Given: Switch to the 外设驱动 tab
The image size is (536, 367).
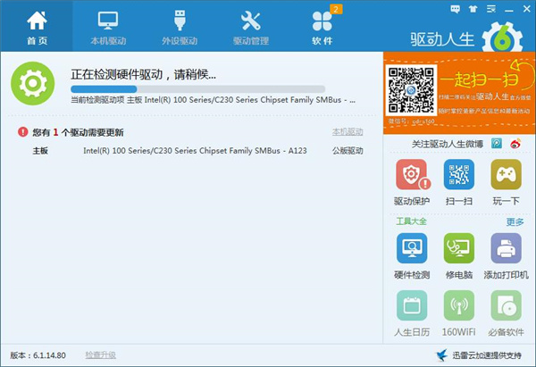Looking at the screenshot, I should coord(180,27).
